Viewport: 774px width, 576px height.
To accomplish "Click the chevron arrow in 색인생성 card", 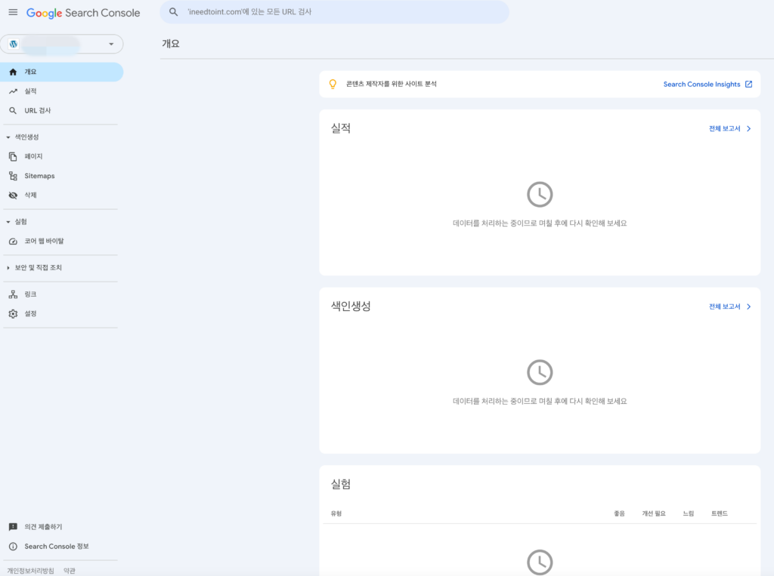I will [749, 306].
